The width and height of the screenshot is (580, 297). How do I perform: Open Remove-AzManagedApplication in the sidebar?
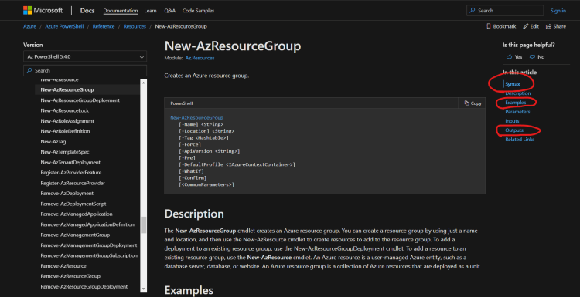pos(77,214)
